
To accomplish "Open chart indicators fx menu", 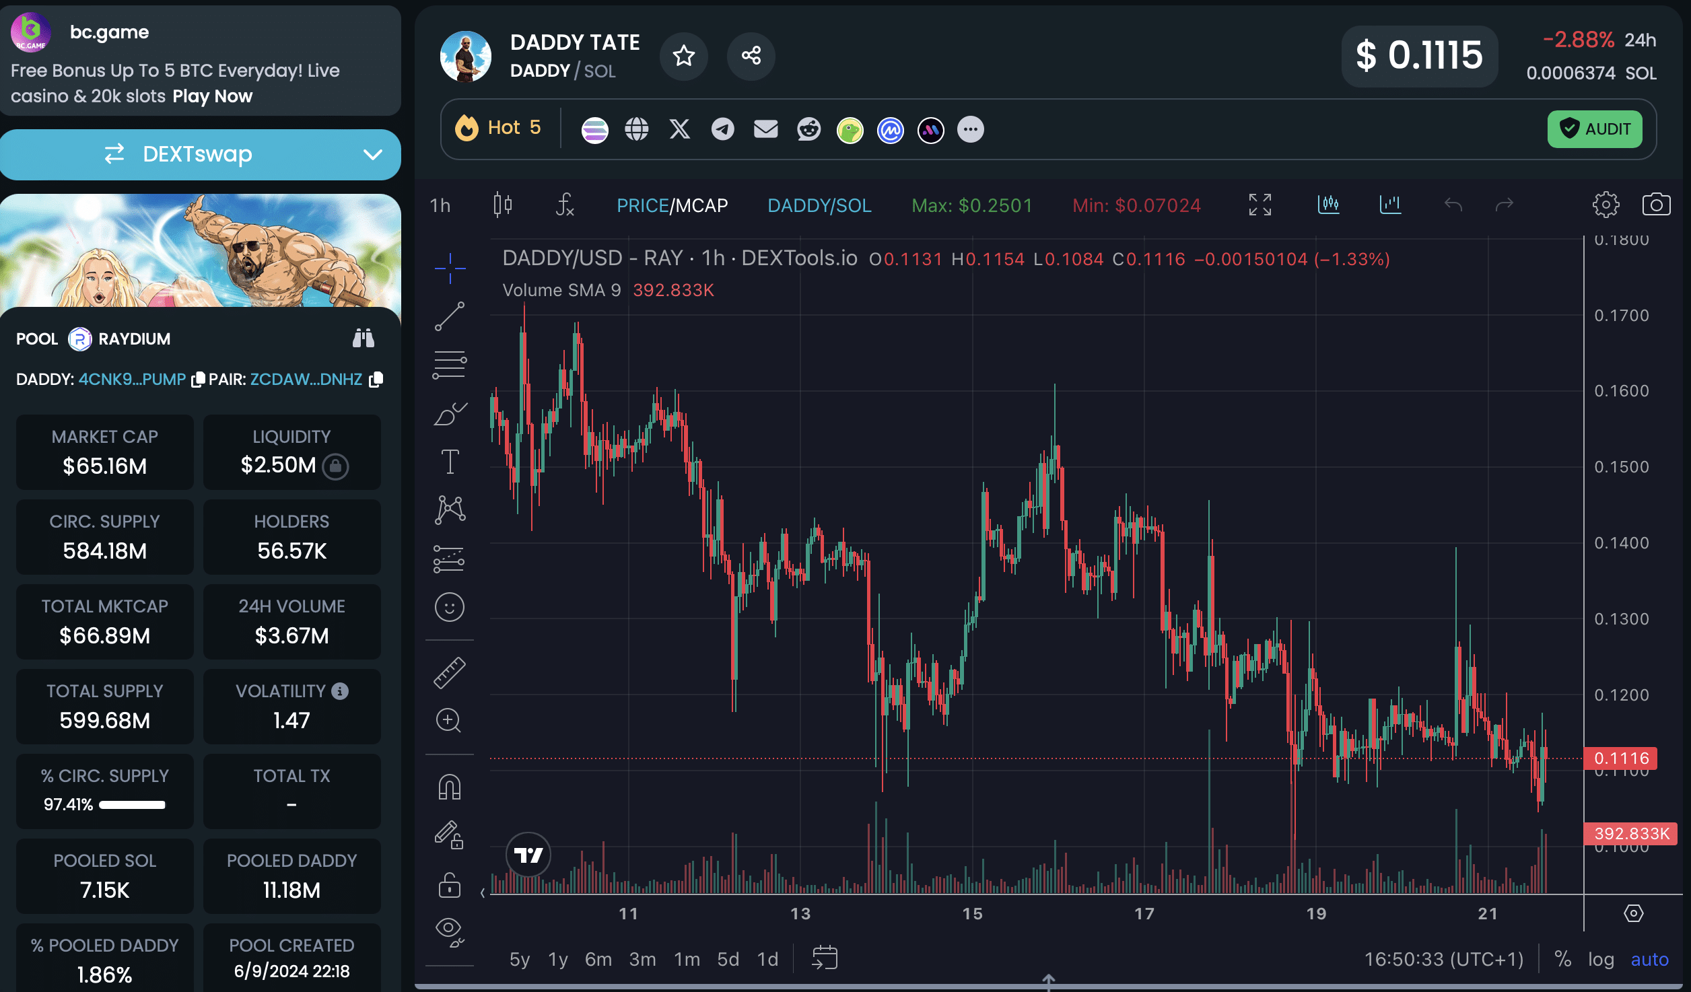I will click(565, 205).
